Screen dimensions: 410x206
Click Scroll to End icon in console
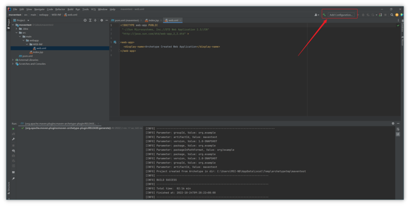coord(398,134)
